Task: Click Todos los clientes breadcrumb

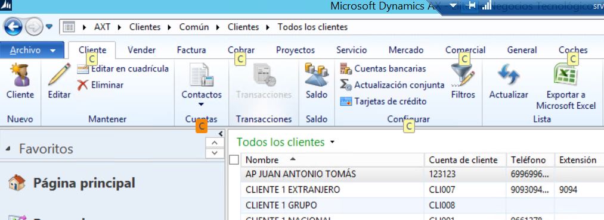Action: 313,27
